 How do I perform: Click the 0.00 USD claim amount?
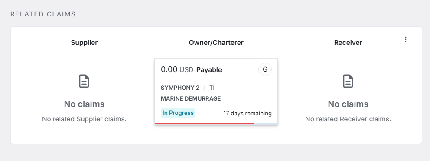(177, 69)
